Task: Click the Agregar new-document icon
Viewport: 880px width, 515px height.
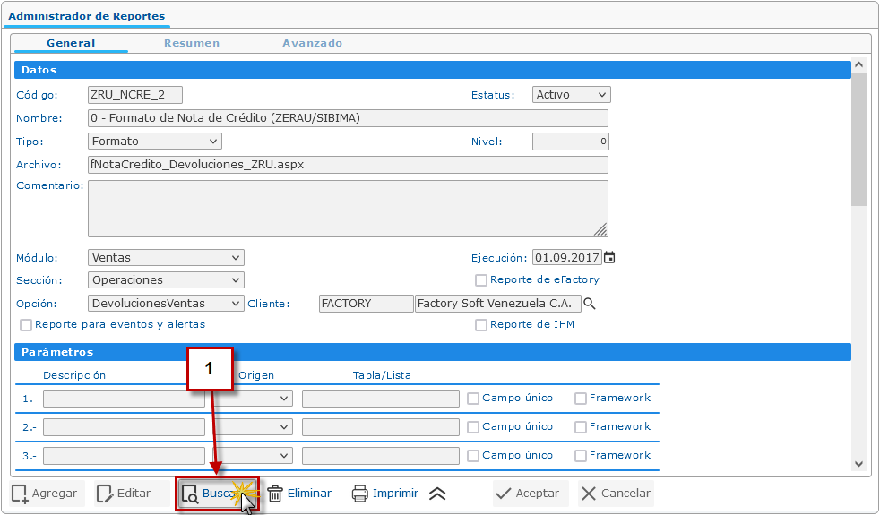Action: [20, 494]
